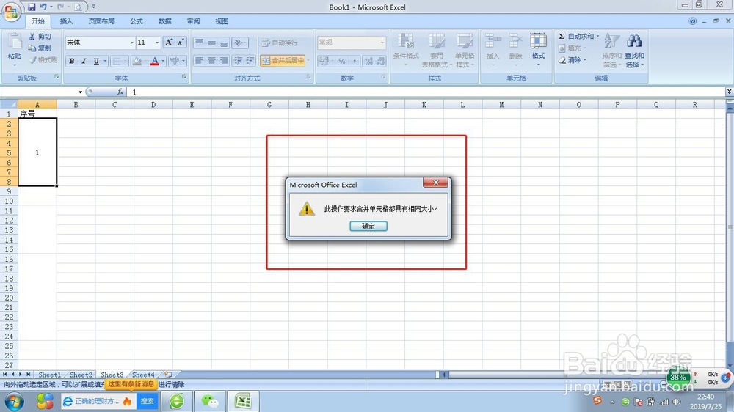The height and width of the screenshot is (412, 734).
Task: Decrease font size with small A button
Action: [x=181, y=42]
